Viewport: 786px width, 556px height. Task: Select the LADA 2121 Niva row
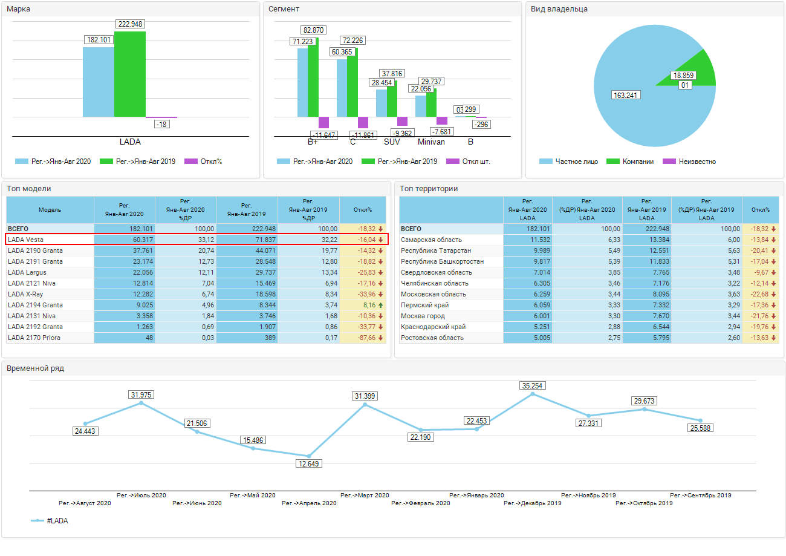pos(197,283)
